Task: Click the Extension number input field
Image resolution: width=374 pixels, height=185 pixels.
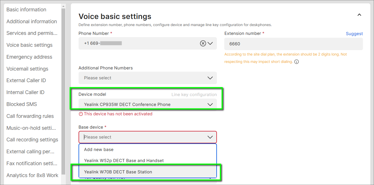Action: coord(293,44)
